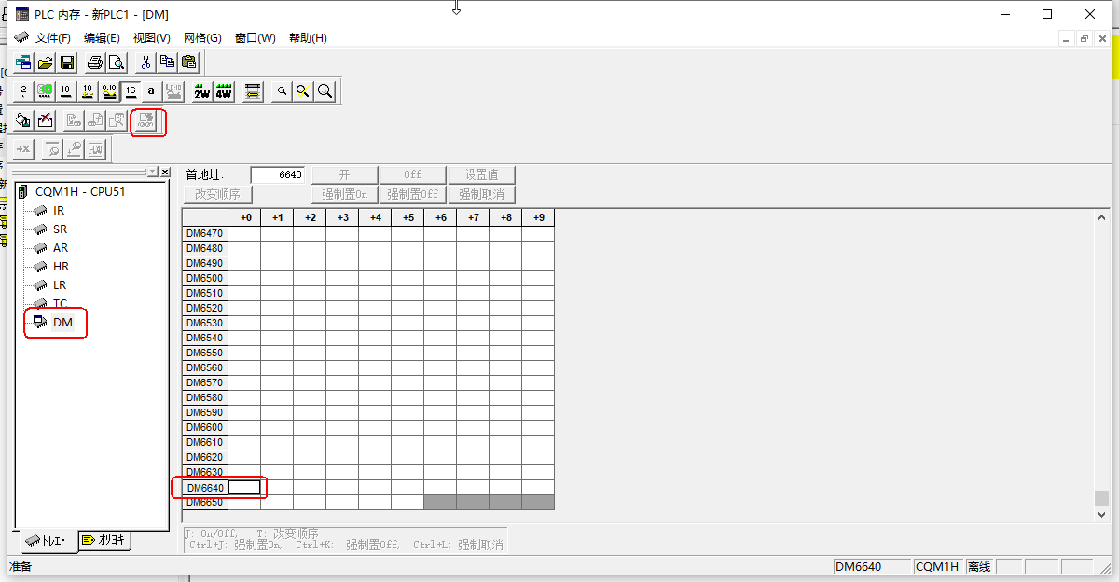Click the delete red X icon
Image resolution: width=1119 pixels, height=582 pixels.
click(x=45, y=120)
